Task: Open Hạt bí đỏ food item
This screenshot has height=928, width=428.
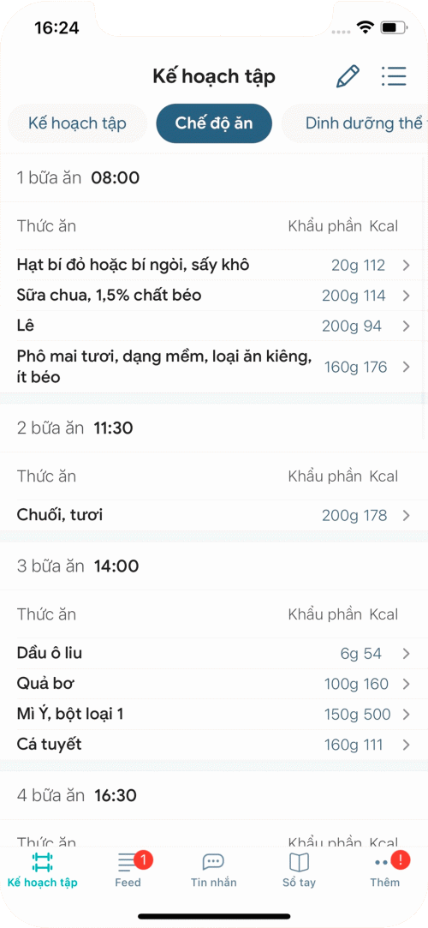Action: point(214,265)
